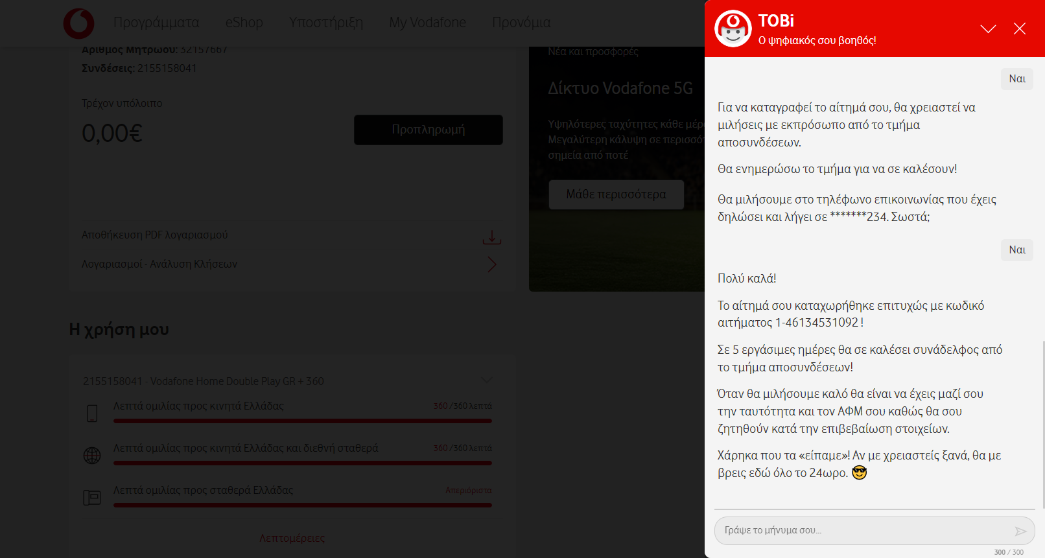Click the Νέα και προσφορές label
Image resolution: width=1045 pixels, height=558 pixels.
pyautogui.click(x=593, y=51)
